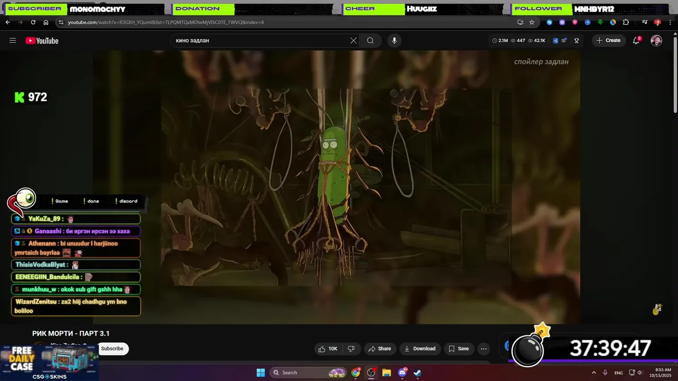The image size is (678, 381).
Task: Save the video to playlist
Action: click(459, 349)
